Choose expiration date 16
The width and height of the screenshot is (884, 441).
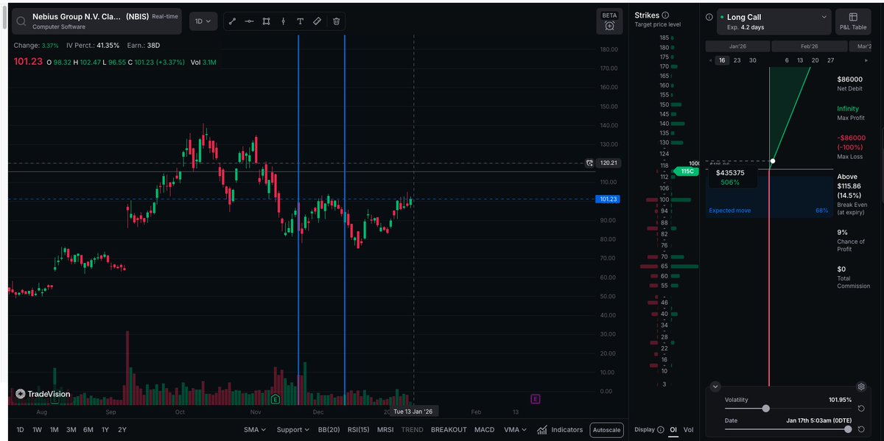(722, 60)
